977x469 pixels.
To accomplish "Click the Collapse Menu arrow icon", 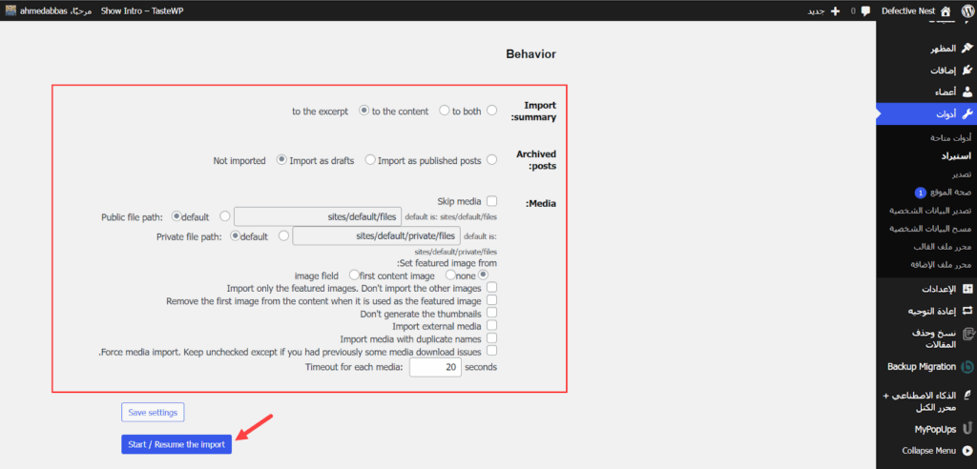I will point(967,451).
